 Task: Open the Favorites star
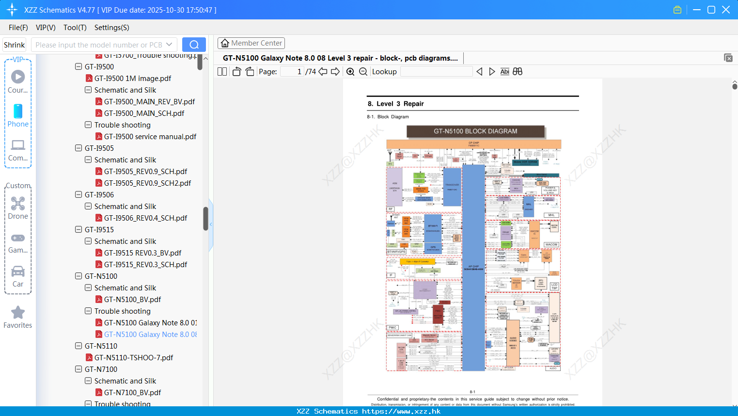click(18, 317)
